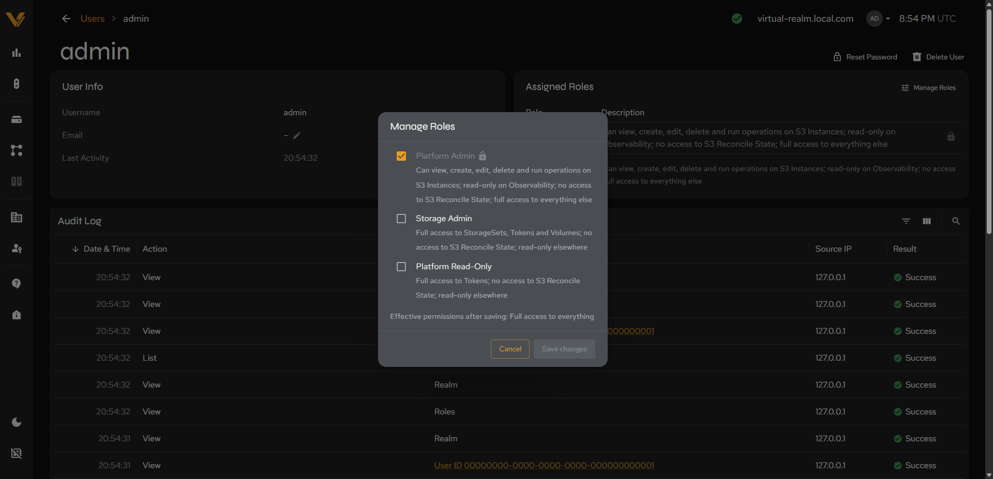This screenshot has width=993, height=479.
Task: Search the Audit Log with magnifier icon
Action: pyautogui.click(x=956, y=221)
